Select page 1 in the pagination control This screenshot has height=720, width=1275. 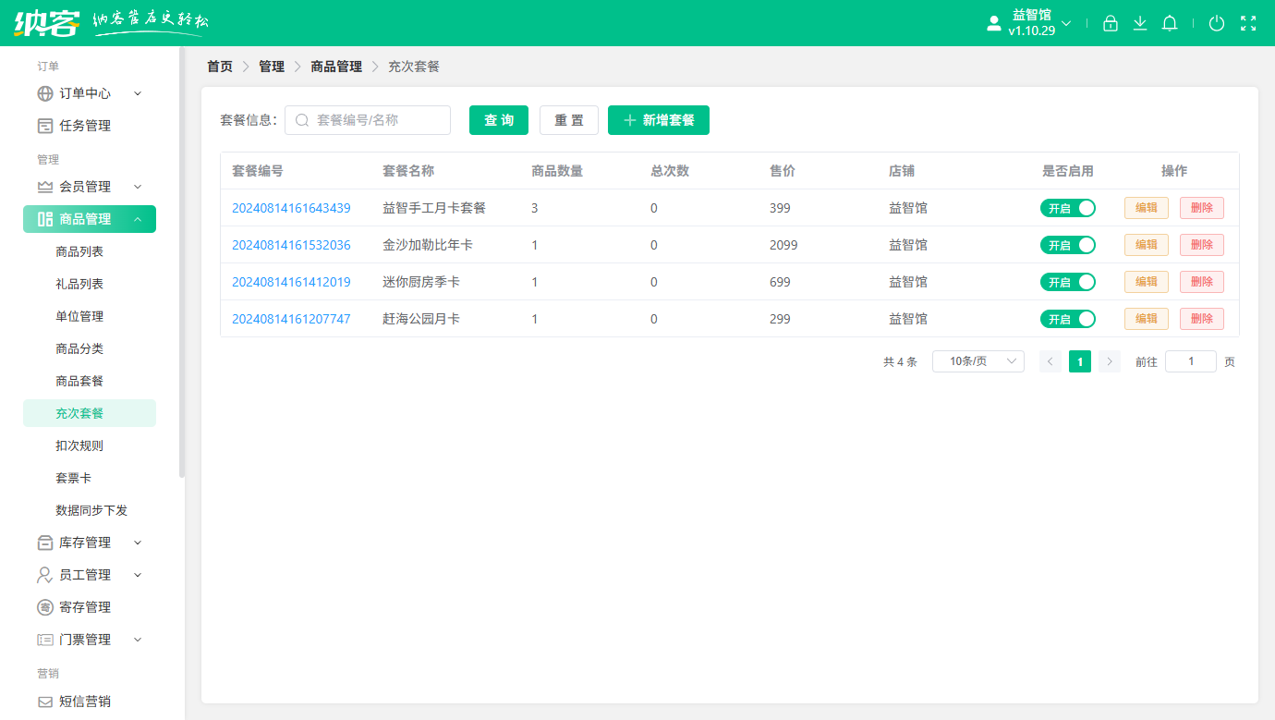click(1079, 361)
